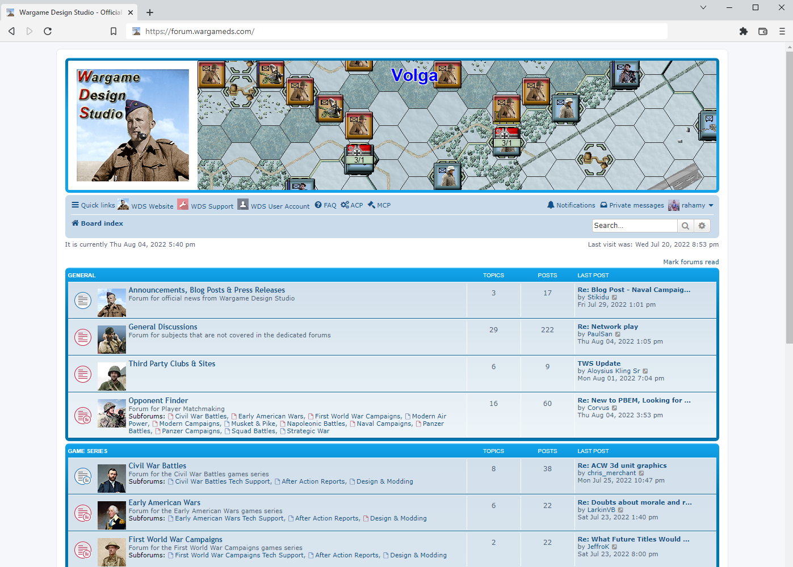Open 'Re: Network play' last post
The image size is (793, 567).
coord(607,327)
